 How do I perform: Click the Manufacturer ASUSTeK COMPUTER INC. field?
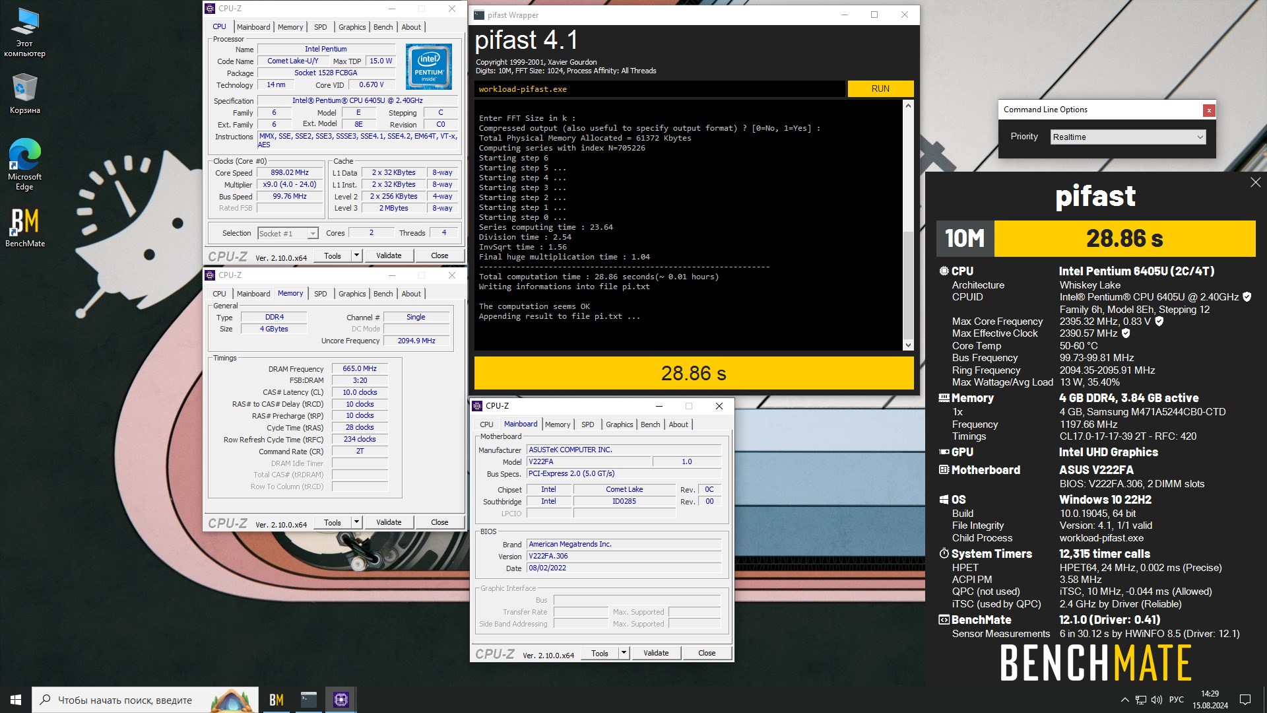click(624, 450)
